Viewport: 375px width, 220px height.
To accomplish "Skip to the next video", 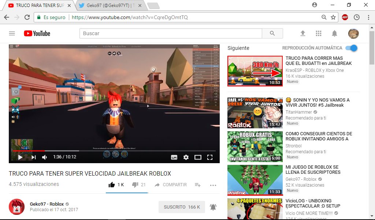I will coord(33,157).
